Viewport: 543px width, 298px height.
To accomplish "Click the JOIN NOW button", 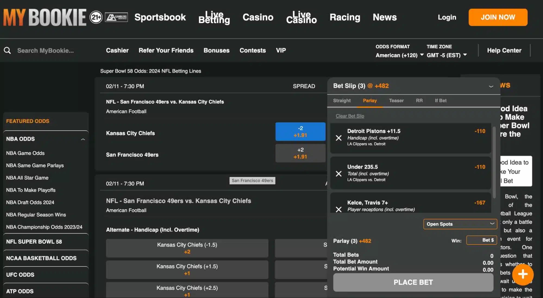I will point(498,17).
